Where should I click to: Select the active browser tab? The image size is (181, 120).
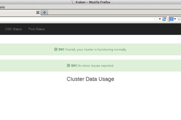(18, 12)
